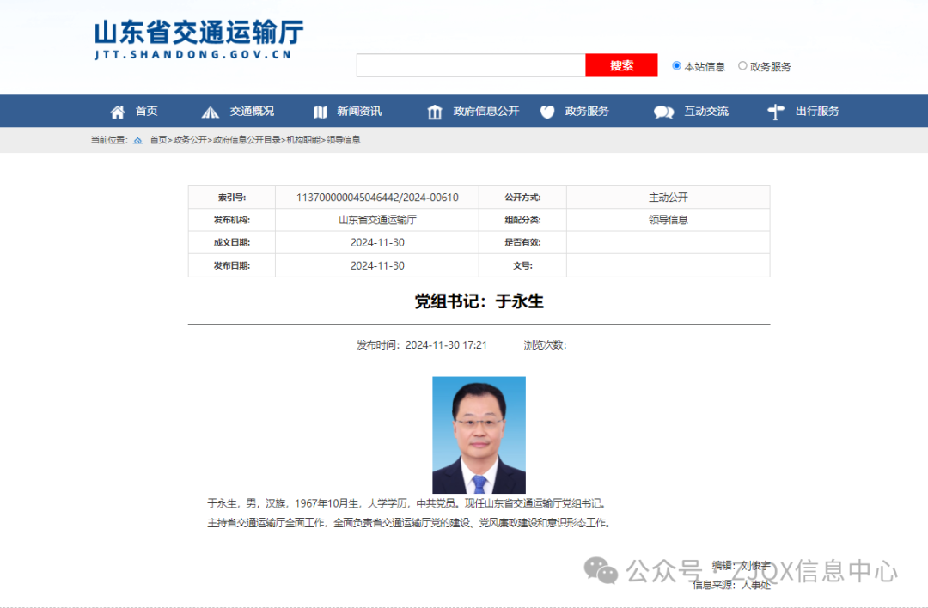Click the road icon beside 交通概况
This screenshot has width=928, height=608.
coord(211,112)
